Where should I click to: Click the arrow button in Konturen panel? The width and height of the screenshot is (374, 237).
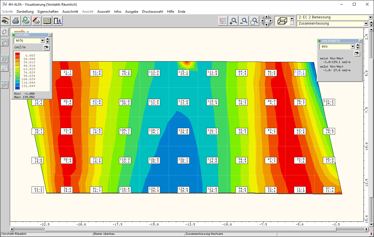coord(46,47)
